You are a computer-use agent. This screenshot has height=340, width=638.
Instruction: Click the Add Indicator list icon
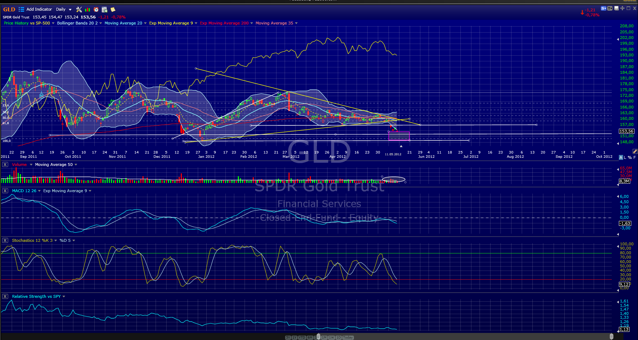click(21, 10)
